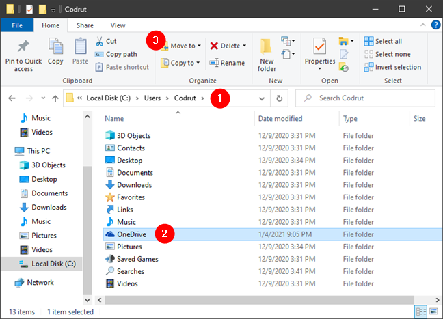Open recent locations dropdown near arrows
Viewport: 443px width, 319px height.
[x=43, y=98]
